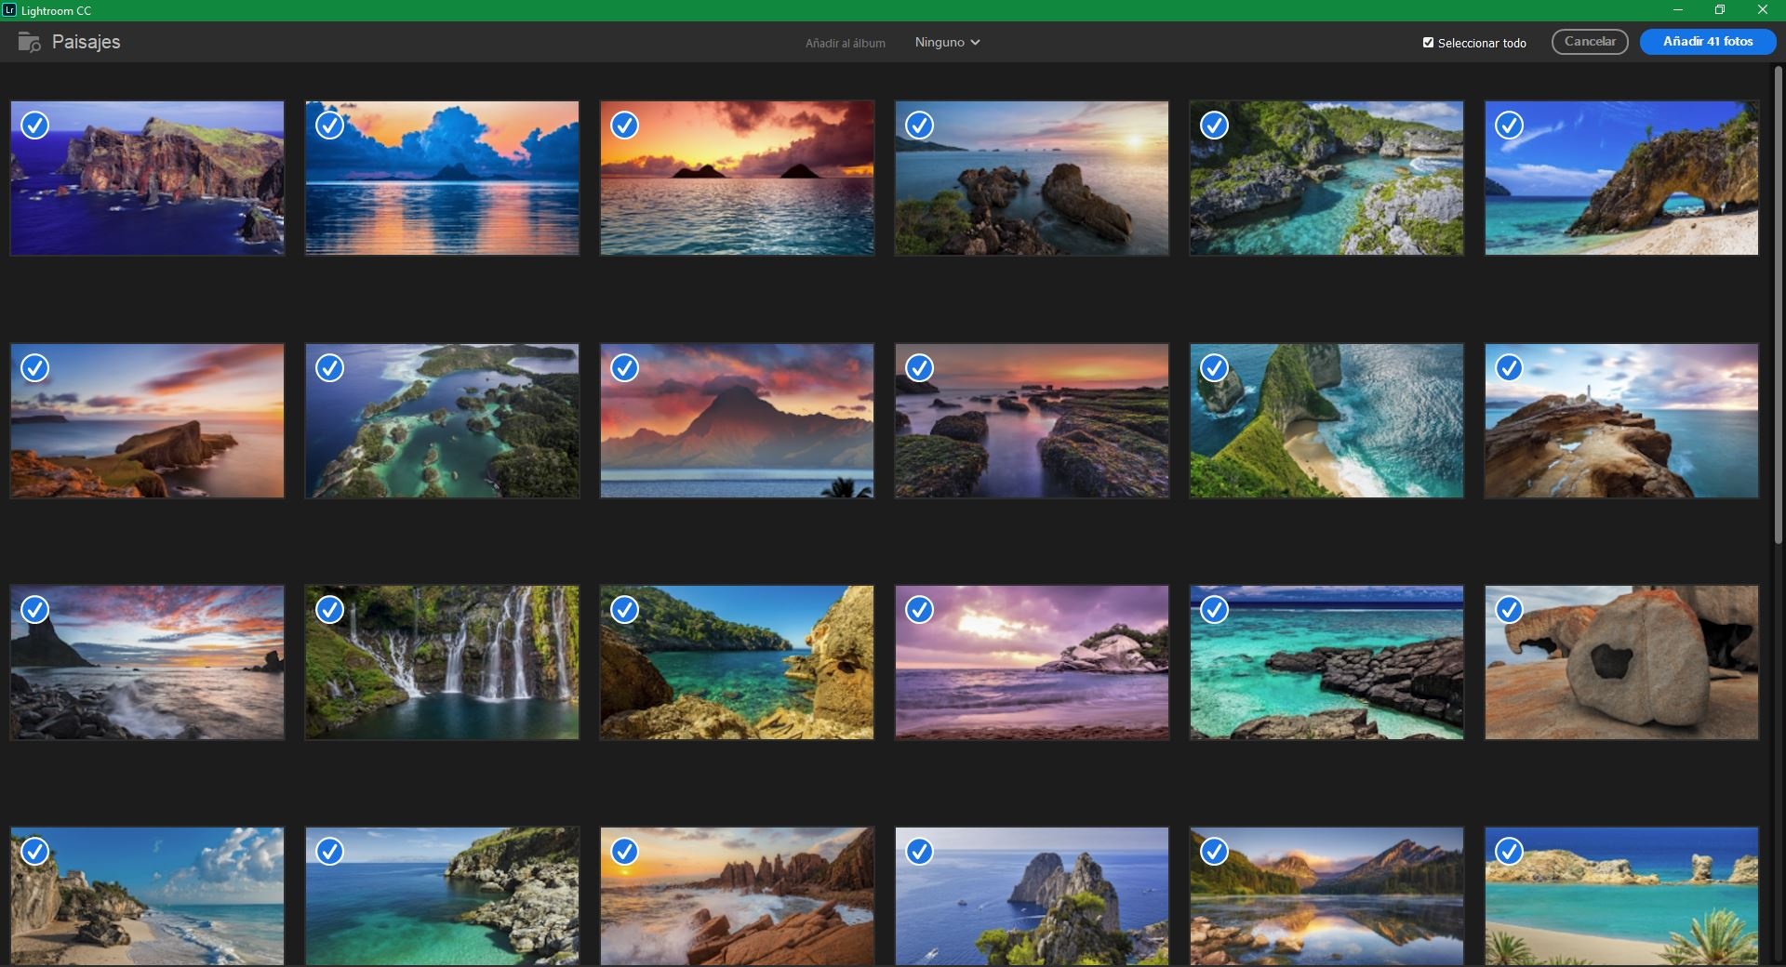The image size is (1786, 967).
Task: Deselect checkmark on mountain lake reflection photo
Action: [1215, 852]
